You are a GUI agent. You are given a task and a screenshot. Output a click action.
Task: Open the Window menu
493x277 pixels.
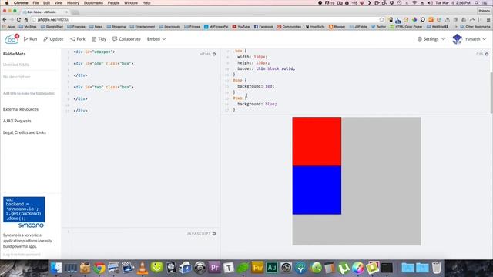pos(131,3)
